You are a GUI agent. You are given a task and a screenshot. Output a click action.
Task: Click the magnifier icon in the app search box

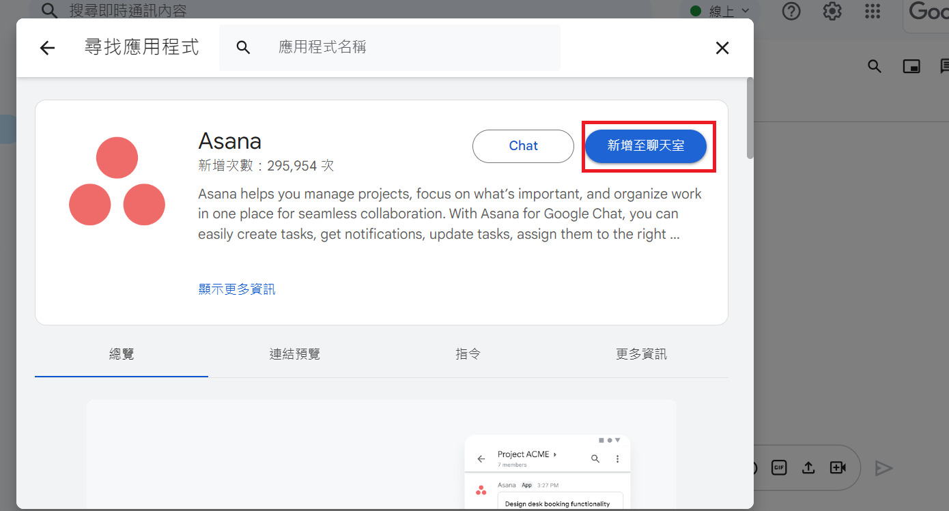pyautogui.click(x=243, y=47)
